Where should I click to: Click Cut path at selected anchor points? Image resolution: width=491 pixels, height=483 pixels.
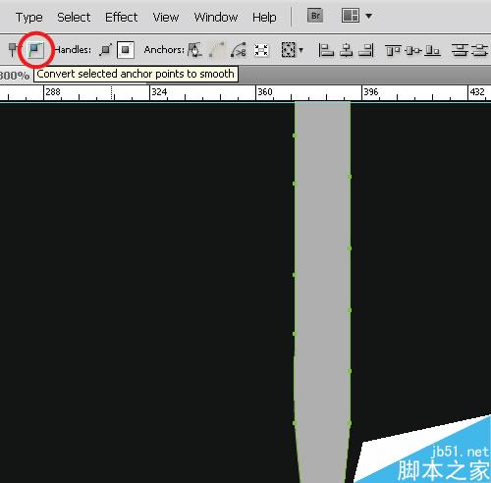click(239, 50)
